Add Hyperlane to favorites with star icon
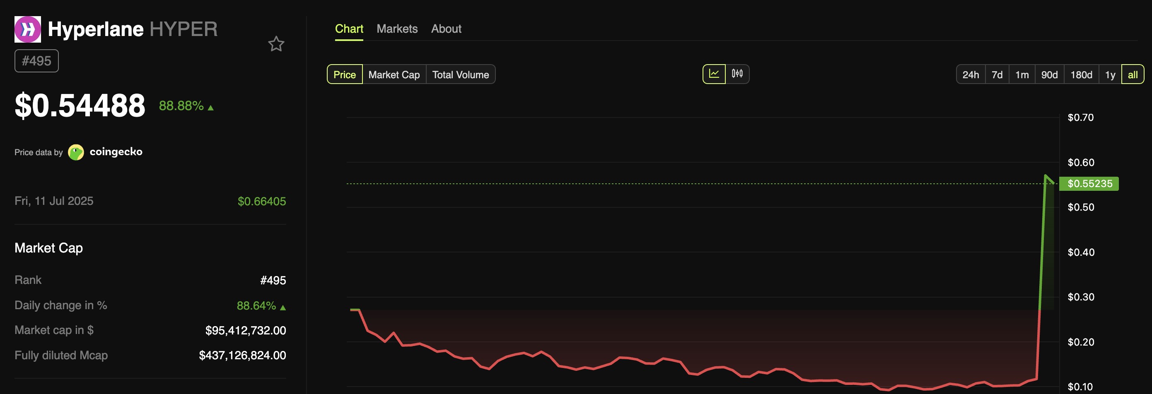The width and height of the screenshot is (1152, 394). point(276,44)
